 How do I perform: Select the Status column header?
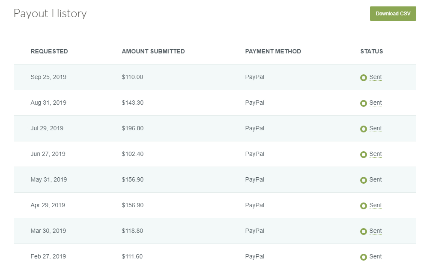tap(372, 51)
